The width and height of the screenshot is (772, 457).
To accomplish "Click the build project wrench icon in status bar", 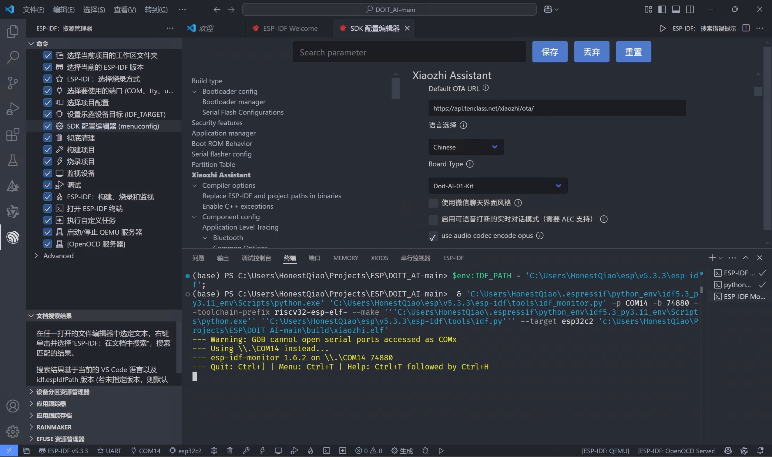I will (246, 451).
